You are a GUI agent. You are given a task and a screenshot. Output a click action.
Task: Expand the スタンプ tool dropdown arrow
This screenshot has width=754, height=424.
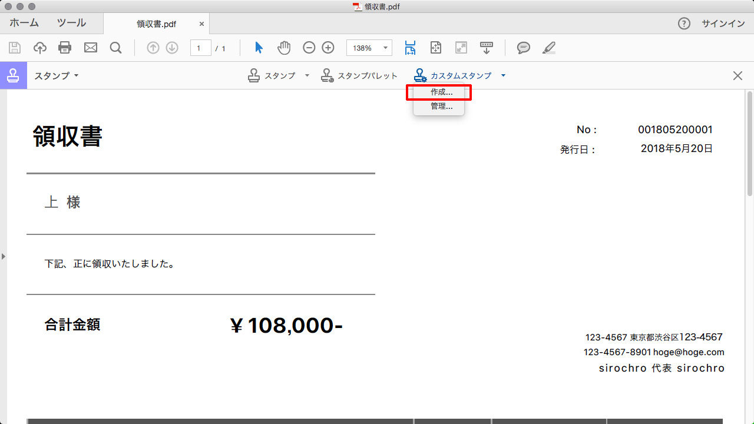click(307, 76)
